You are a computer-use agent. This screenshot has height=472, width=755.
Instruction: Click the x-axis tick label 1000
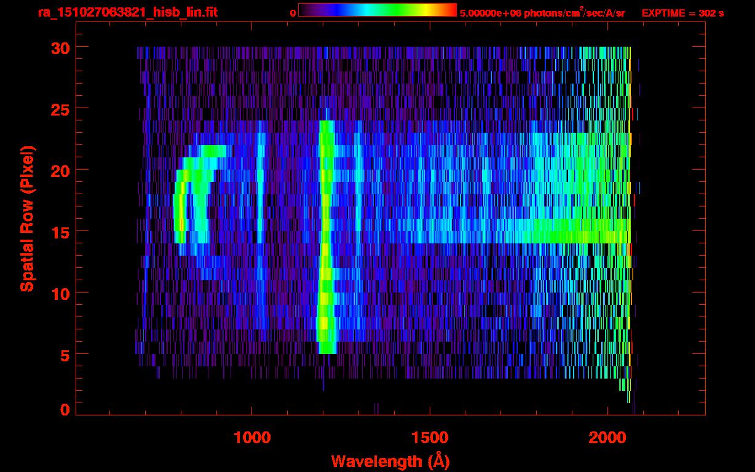pos(252,438)
